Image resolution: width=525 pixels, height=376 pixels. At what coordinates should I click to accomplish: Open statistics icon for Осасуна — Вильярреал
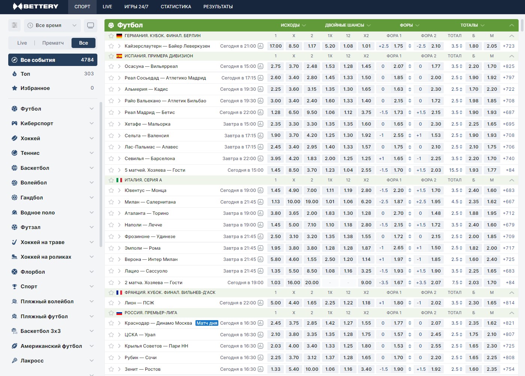pyautogui.click(x=261, y=66)
